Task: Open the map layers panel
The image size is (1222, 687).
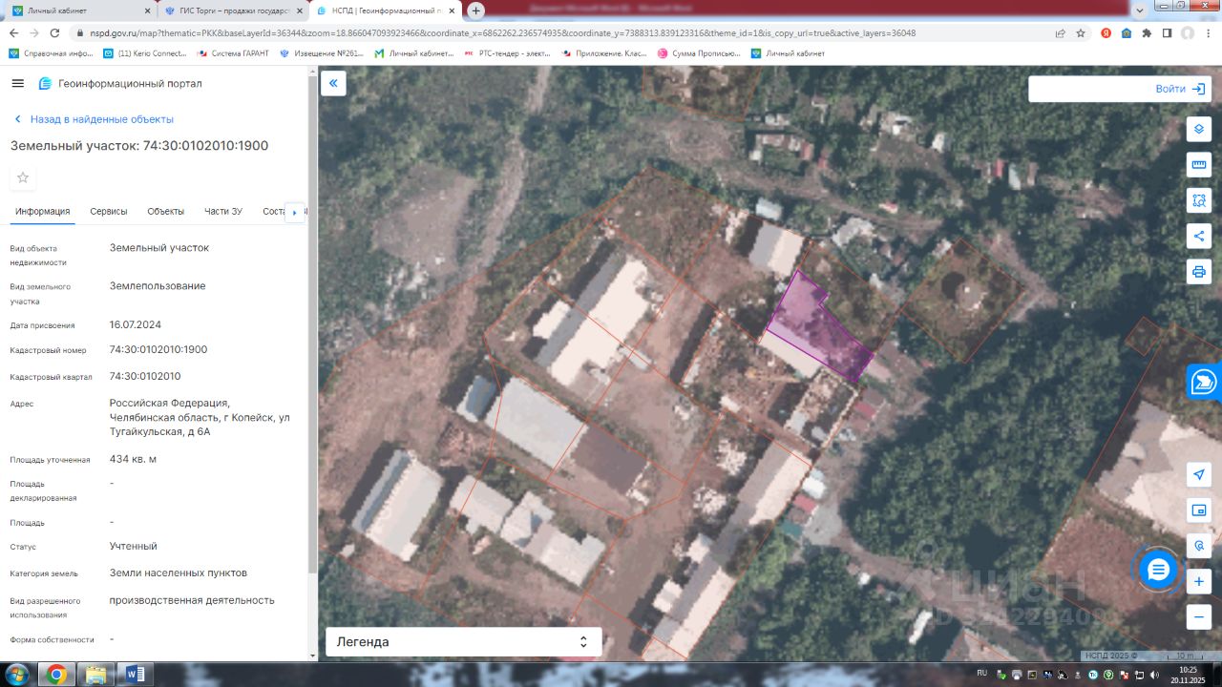Action: pos(1199,129)
